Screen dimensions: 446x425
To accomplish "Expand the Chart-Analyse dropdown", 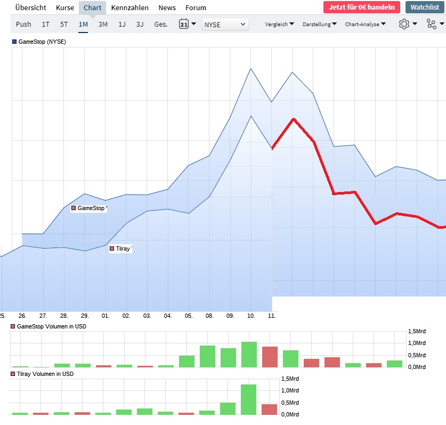I will pos(365,24).
